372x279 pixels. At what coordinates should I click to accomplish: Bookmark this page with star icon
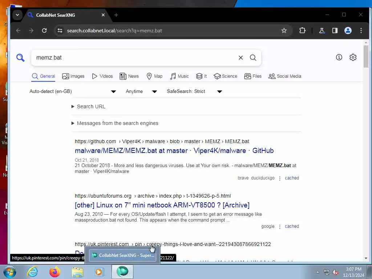(284, 31)
